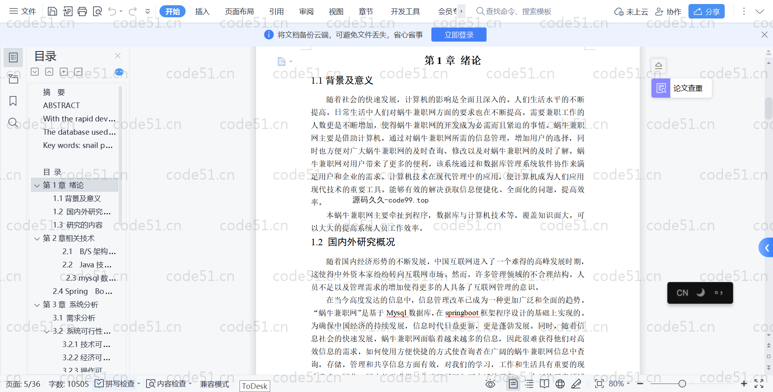Switch to web layout view icon
The width and height of the screenshot is (773, 392).
(x=560, y=384)
